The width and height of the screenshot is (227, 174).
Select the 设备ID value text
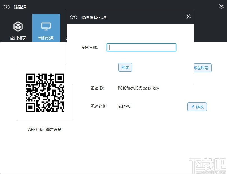click(138, 88)
